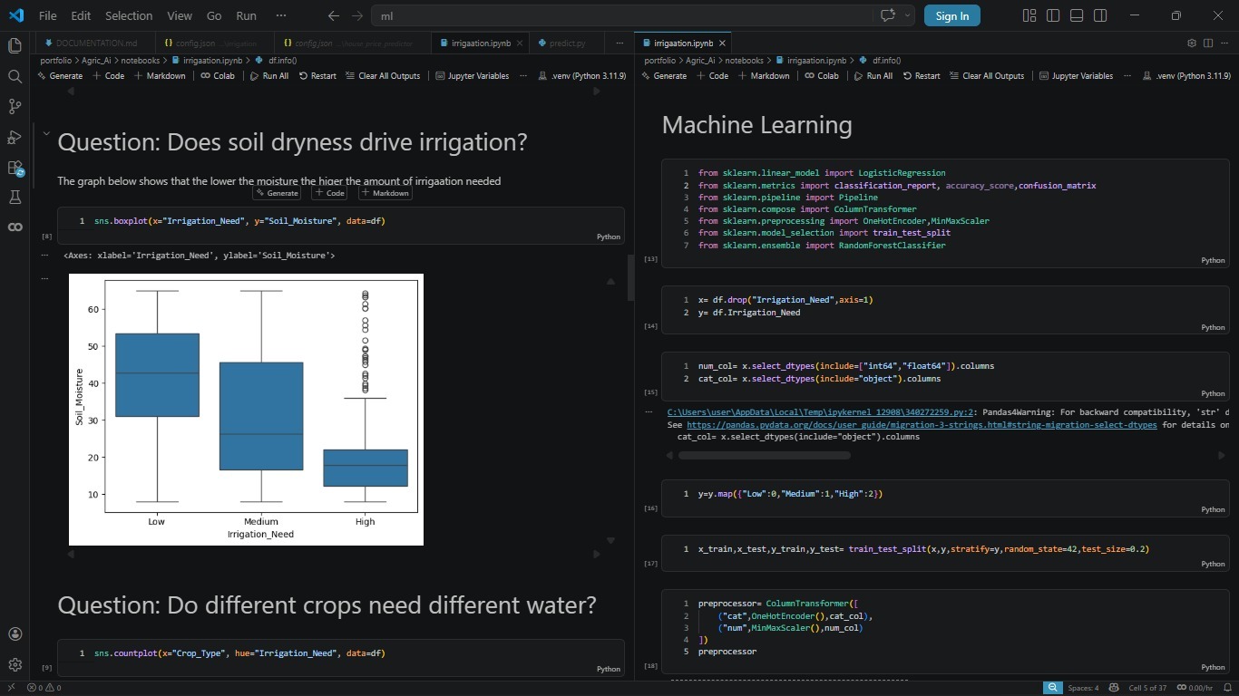This screenshot has width=1239, height=696.
Task: Open output actions ellipsis beside Pandas4Warning
Action: (648, 411)
